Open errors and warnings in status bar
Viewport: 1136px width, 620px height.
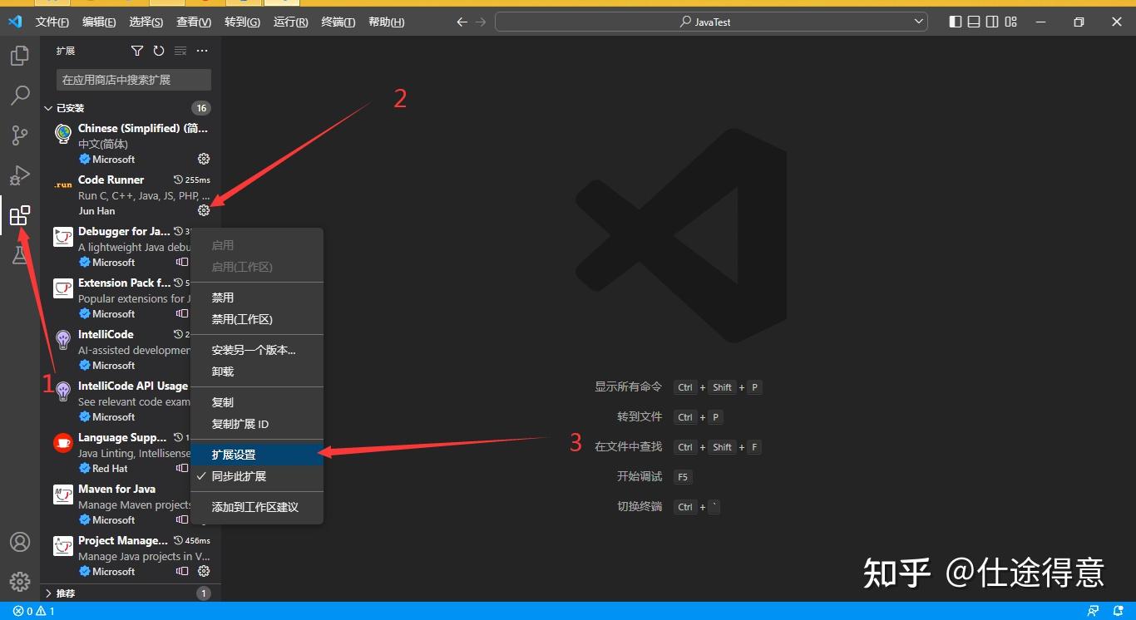pyautogui.click(x=34, y=611)
